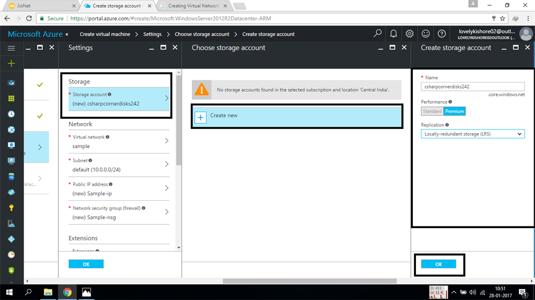Click the horizontal blade scrollbar thumb
The image size is (535, 300).
[x=309, y=281]
